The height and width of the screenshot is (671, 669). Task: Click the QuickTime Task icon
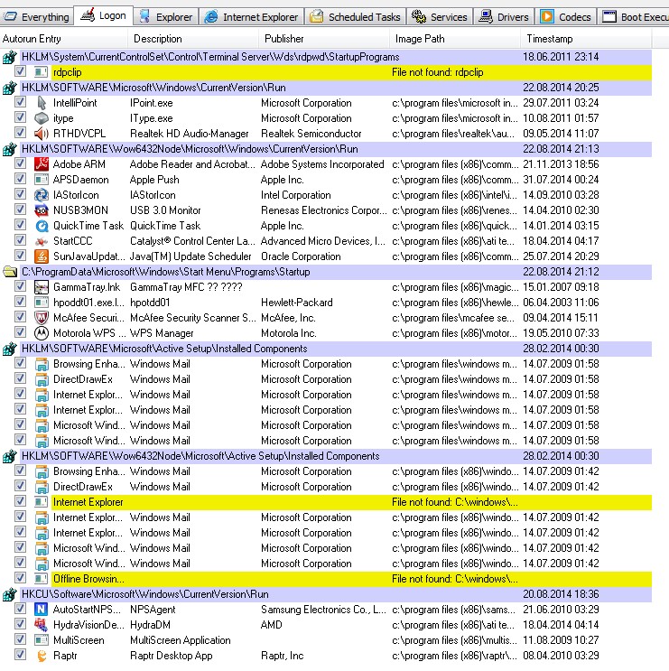coord(41,226)
